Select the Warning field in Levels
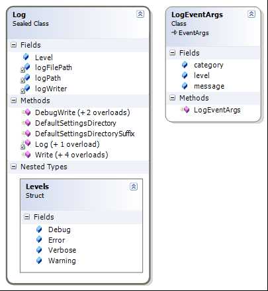268x291 pixels. tap(62, 261)
